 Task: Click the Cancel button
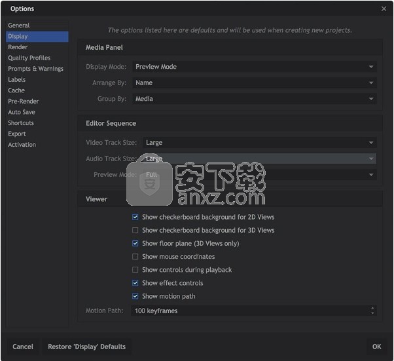point(23,347)
